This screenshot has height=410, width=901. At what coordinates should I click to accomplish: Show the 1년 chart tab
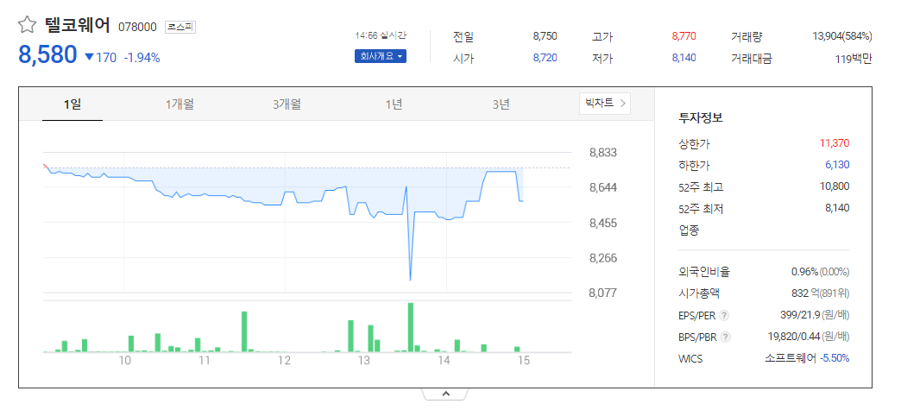pyautogui.click(x=394, y=104)
